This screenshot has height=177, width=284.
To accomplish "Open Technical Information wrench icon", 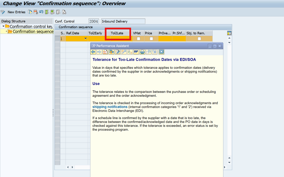I will (111, 52).
